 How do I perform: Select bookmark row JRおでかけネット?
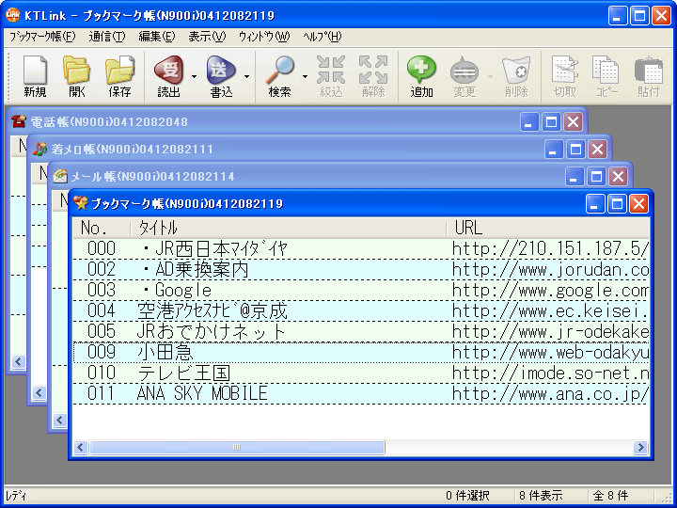tap(361, 331)
